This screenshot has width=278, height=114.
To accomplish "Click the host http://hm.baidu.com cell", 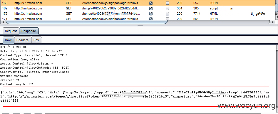I will pos(28,8).
